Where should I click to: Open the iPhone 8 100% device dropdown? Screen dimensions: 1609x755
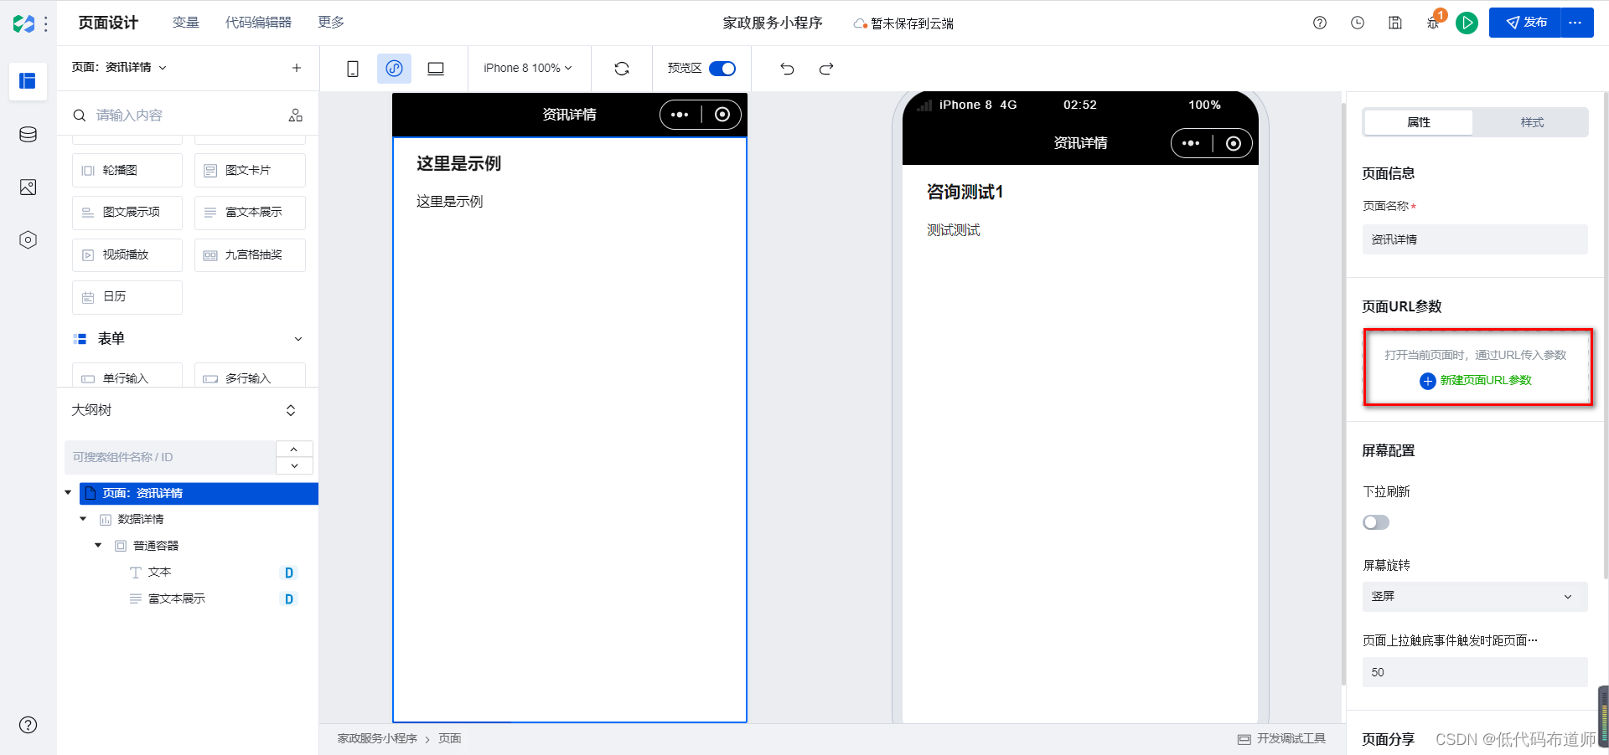pos(528,68)
